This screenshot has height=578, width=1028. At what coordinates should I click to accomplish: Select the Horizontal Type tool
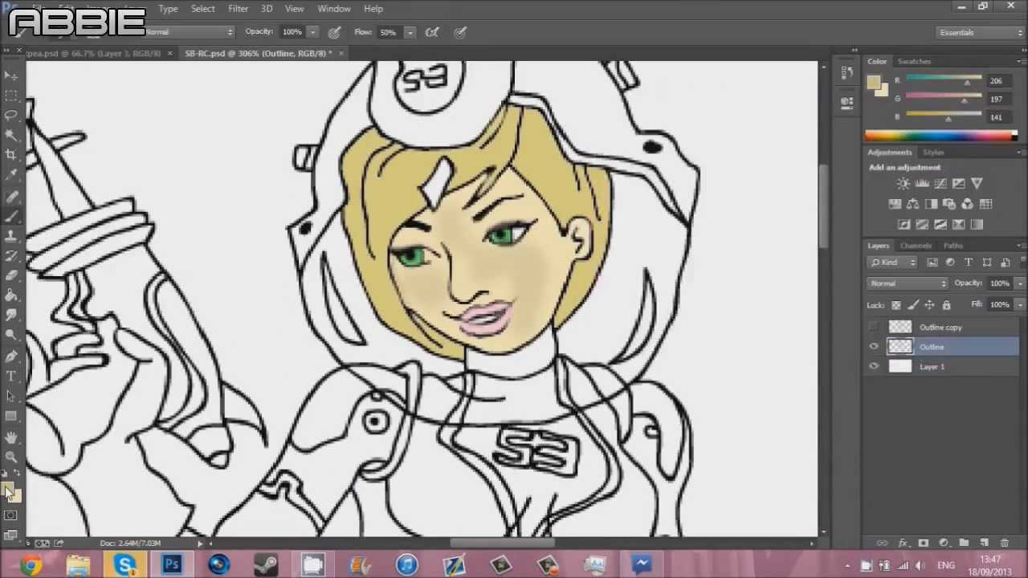tap(11, 376)
